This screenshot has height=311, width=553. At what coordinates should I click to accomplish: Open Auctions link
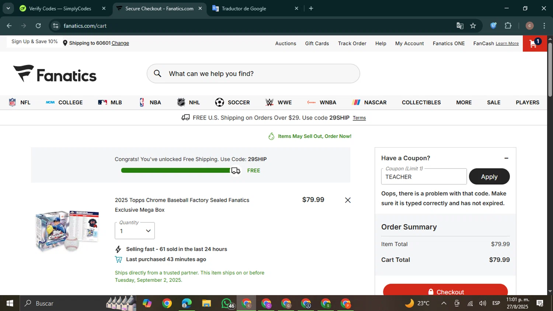coord(286,44)
